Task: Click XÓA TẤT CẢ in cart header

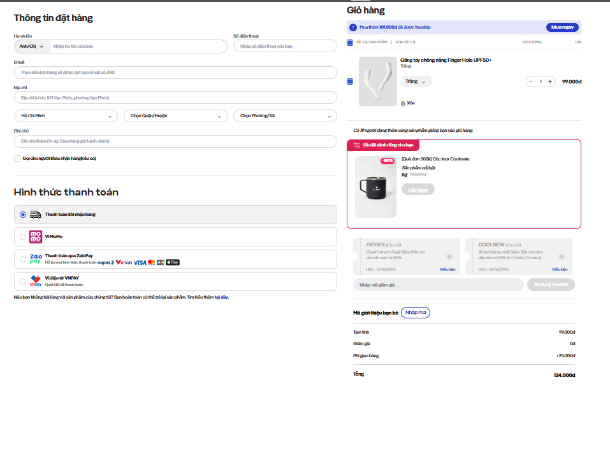Action: point(405,42)
